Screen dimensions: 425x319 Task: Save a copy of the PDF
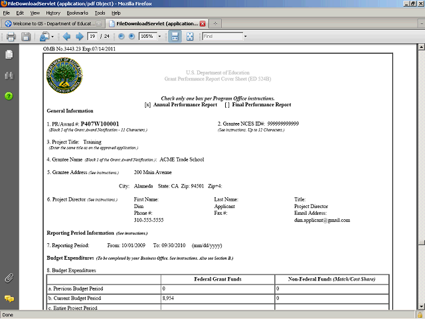[x=27, y=37]
